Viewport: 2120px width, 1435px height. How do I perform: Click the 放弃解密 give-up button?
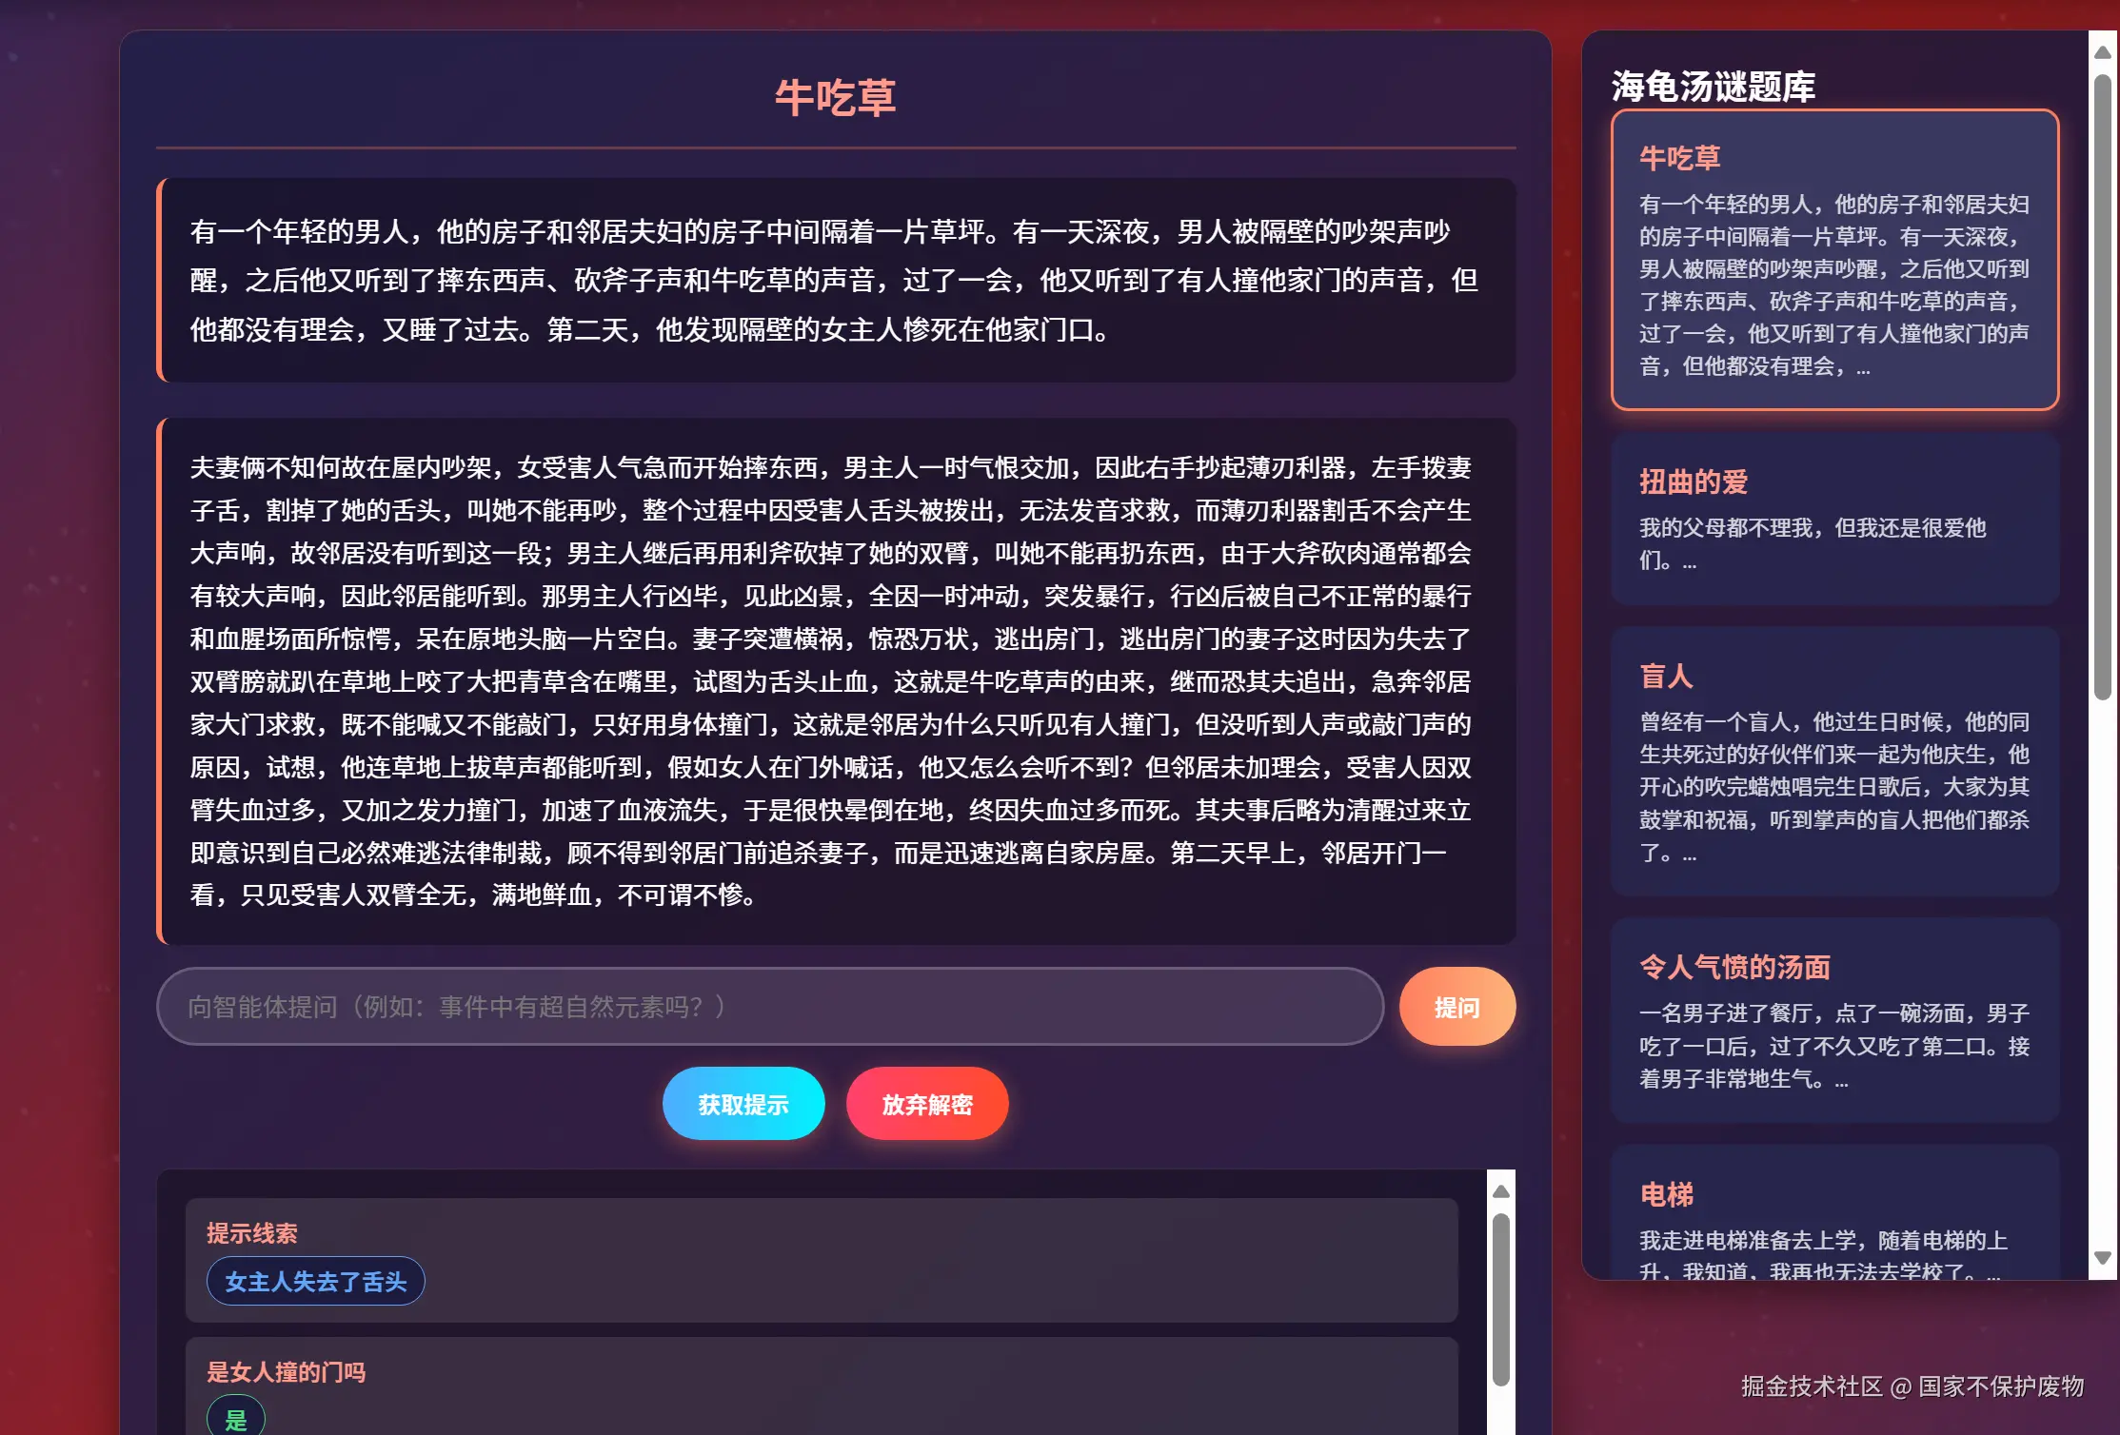coord(926,1104)
